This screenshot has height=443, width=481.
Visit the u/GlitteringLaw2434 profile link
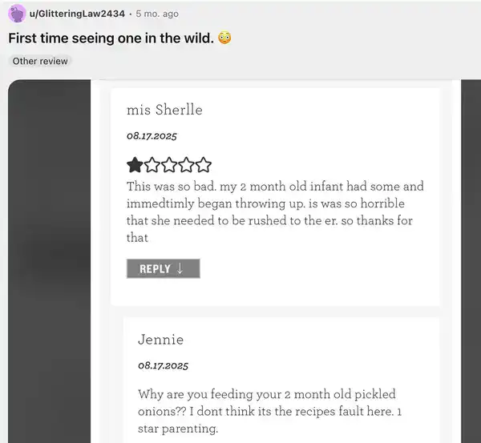[76, 14]
